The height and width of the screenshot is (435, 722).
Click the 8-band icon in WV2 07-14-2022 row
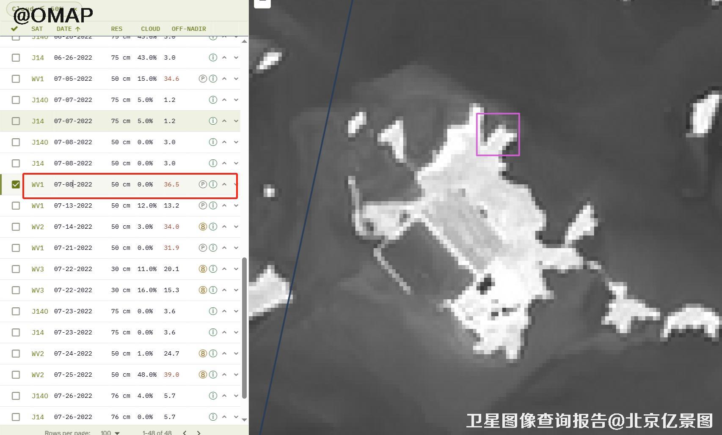tap(203, 227)
